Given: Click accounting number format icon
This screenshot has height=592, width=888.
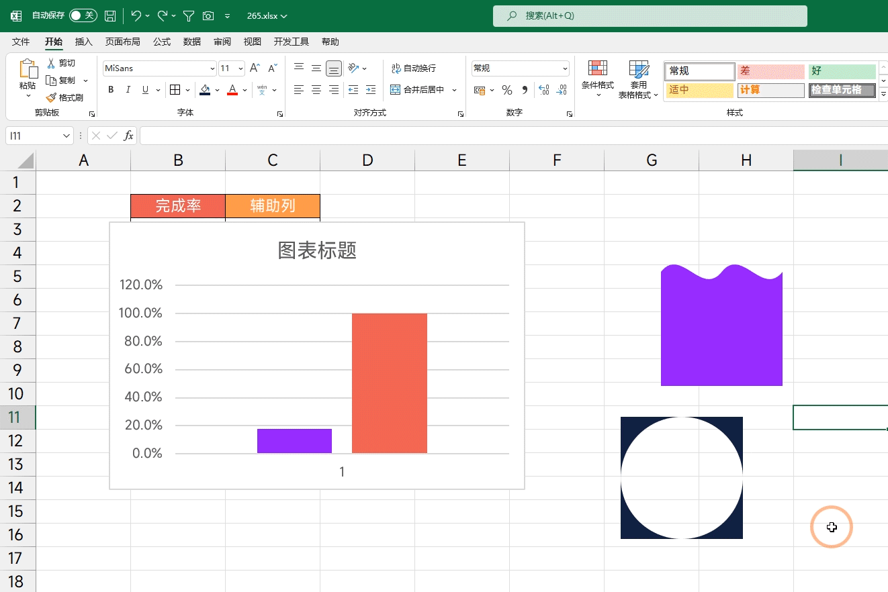Looking at the screenshot, I should point(480,90).
